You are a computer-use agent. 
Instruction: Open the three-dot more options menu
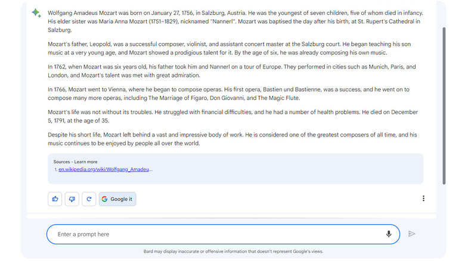pyautogui.click(x=423, y=198)
